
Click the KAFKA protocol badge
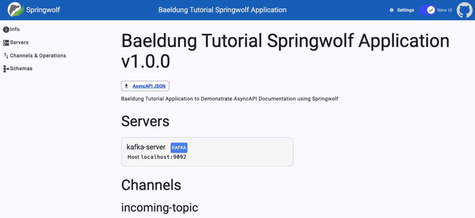coord(179,148)
